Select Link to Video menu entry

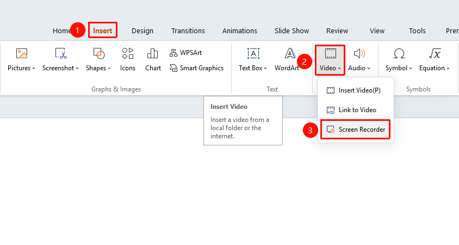(x=355, y=110)
